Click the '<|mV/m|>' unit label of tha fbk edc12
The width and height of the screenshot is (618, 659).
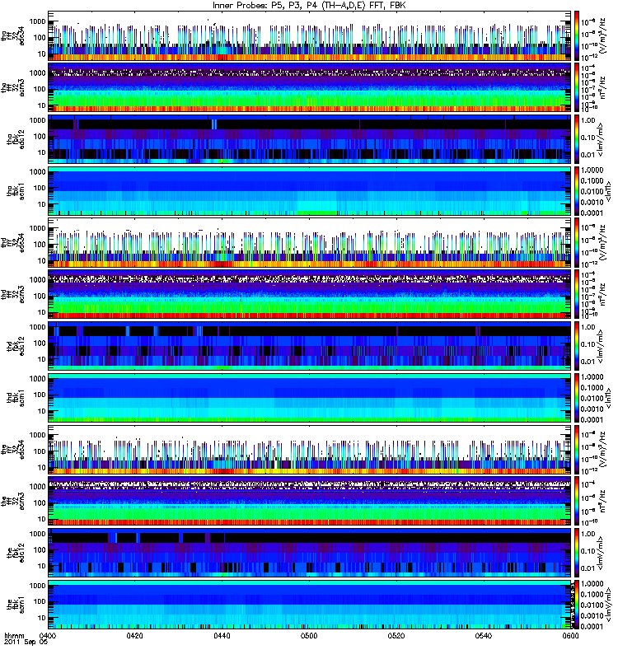click(601, 139)
